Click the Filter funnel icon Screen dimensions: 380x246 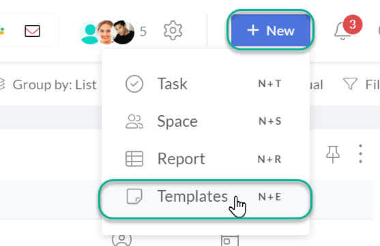click(x=350, y=84)
